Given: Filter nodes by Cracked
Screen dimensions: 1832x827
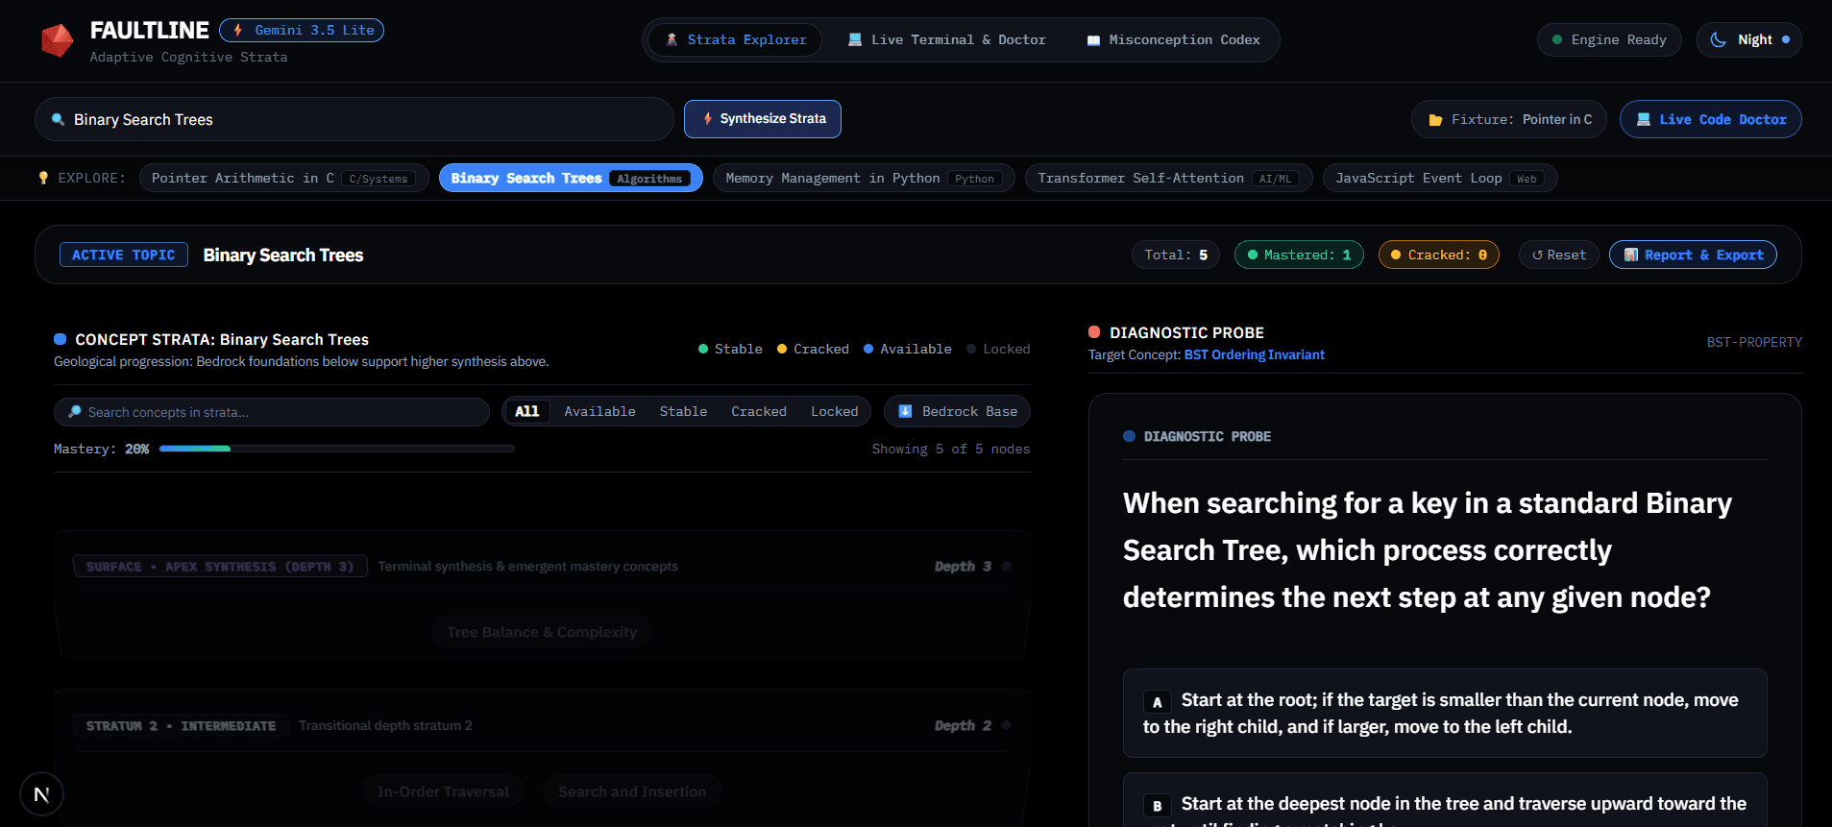Looking at the screenshot, I should pyautogui.click(x=758, y=411).
